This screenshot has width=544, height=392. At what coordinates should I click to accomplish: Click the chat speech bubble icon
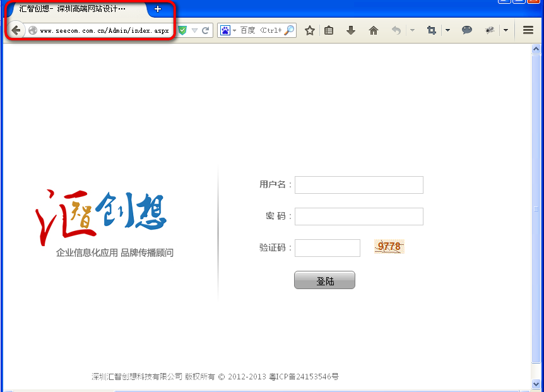tap(467, 30)
